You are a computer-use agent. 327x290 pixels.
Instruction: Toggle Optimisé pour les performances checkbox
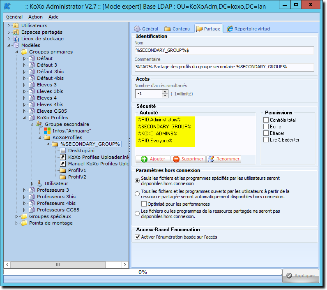pyautogui.click(x=144, y=204)
